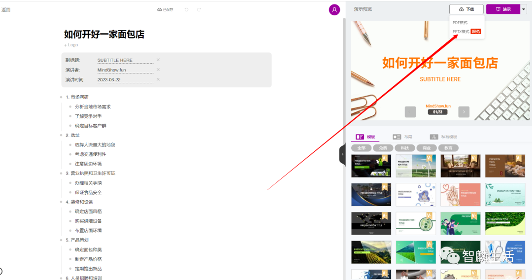Remove the 演讲者 speaker field
This screenshot has height=280, width=532.
pyautogui.click(x=158, y=70)
